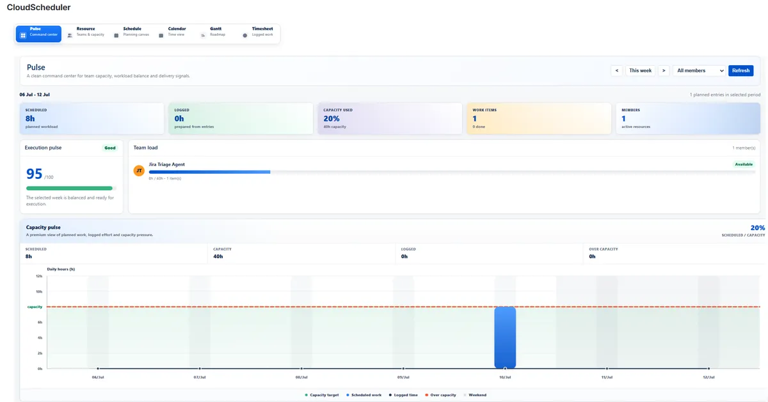
Task: Click the Available status badge
Action: [x=744, y=164]
